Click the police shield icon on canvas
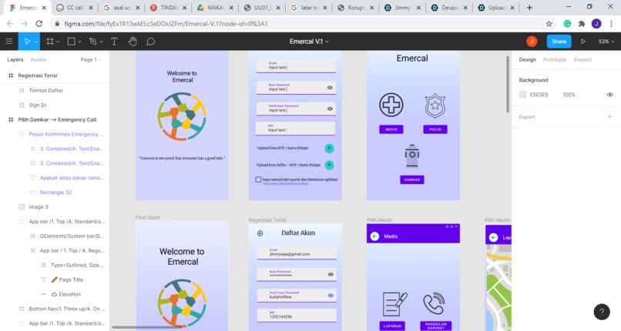 click(435, 105)
